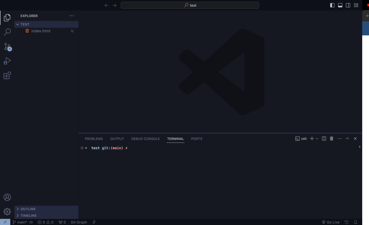Image resolution: width=369 pixels, height=225 pixels.
Task: Toggle the primary sidebar visibility
Action: coord(332,5)
